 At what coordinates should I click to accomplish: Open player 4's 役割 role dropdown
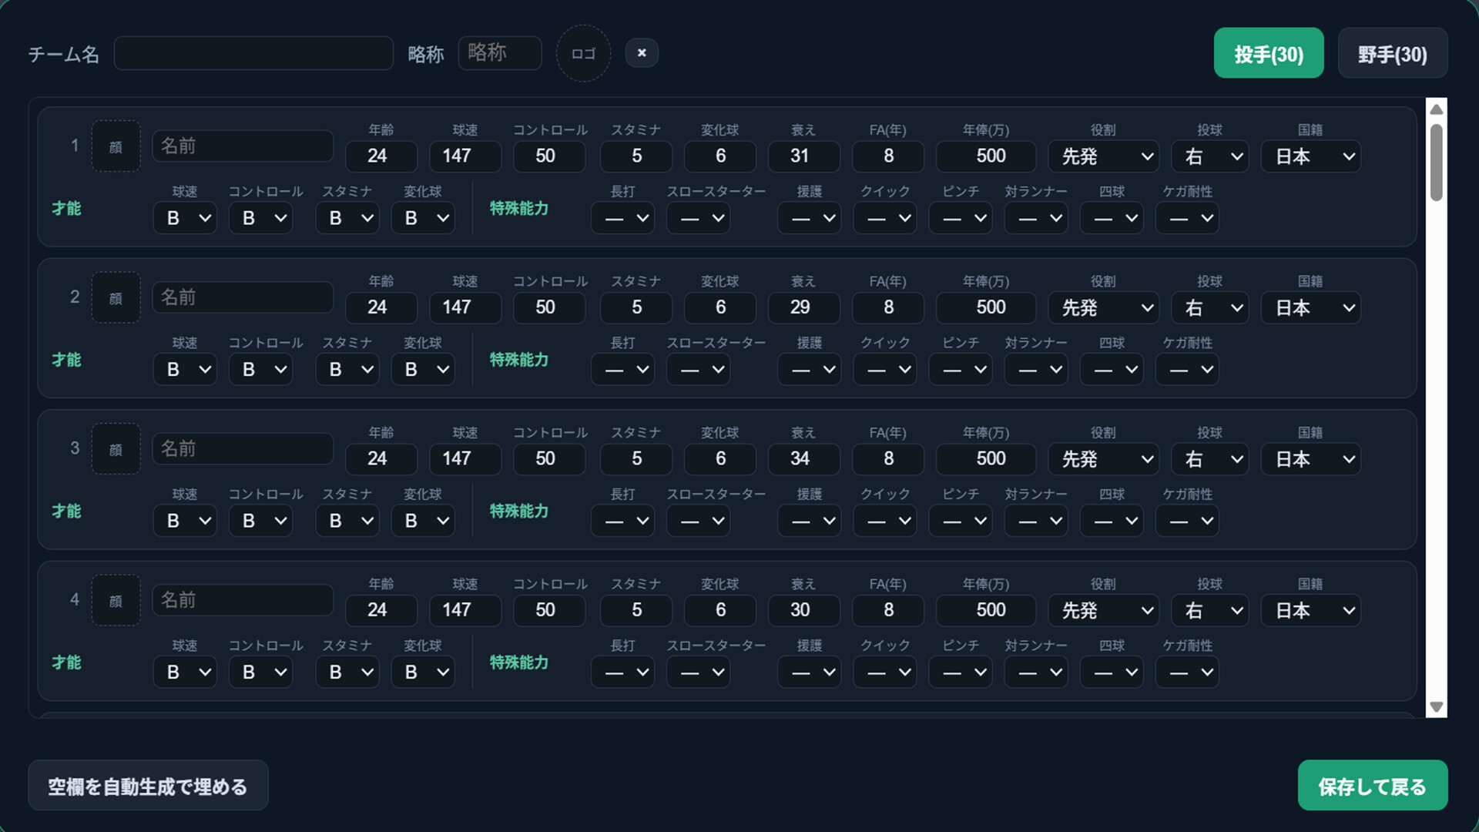(1104, 611)
